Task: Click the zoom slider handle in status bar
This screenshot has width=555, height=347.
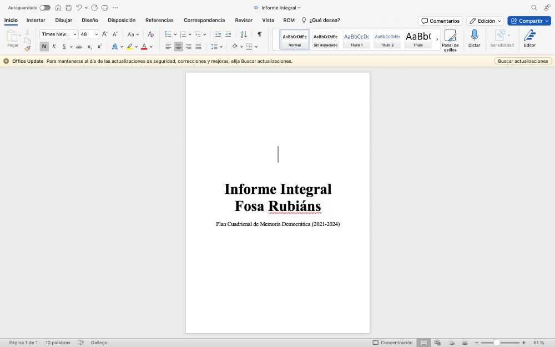Action: pos(497,343)
